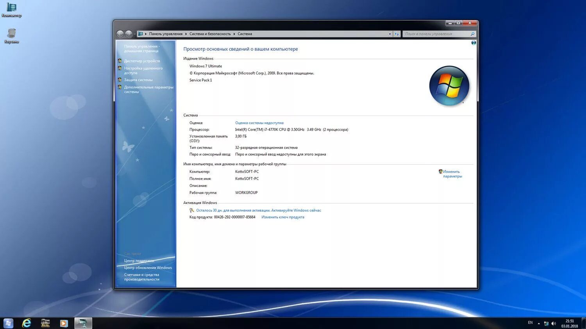Open the recent pages dropdown beside Forward
Viewport: 586px width, 329px height.
tap(134, 34)
